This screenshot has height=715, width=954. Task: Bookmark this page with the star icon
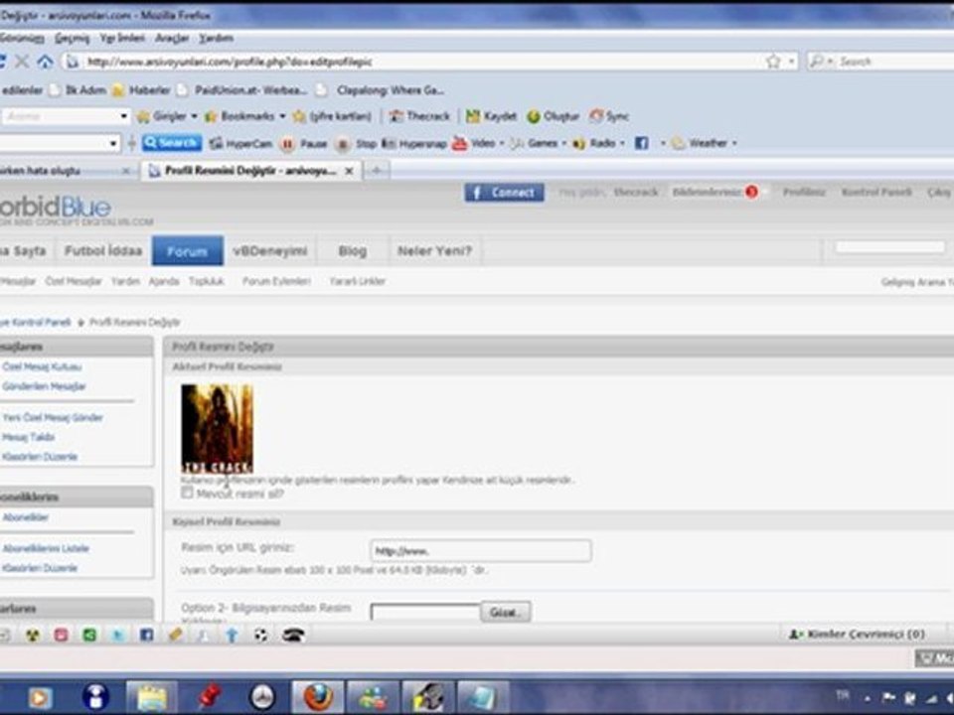click(x=773, y=62)
